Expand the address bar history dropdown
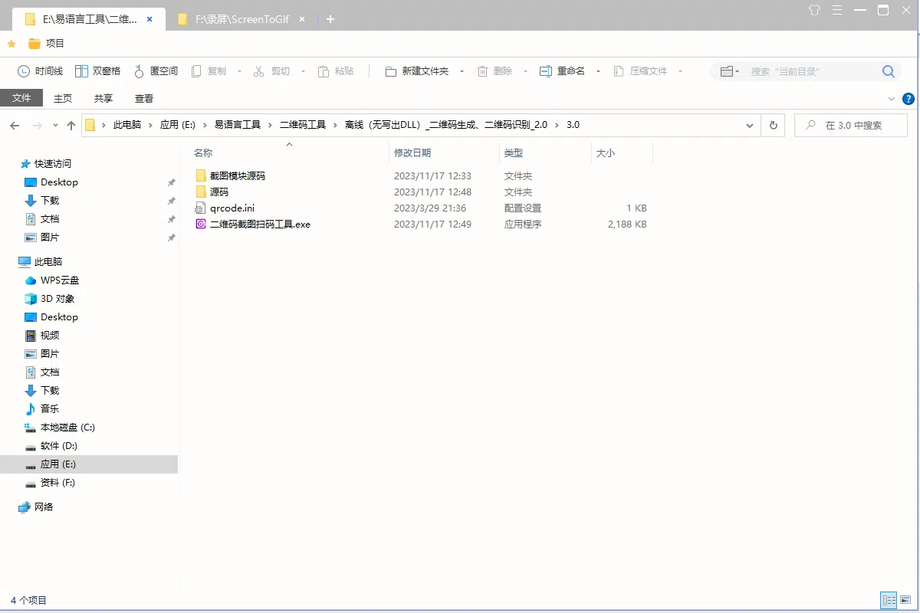Screen dimensions: 920x613 [750, 125]
